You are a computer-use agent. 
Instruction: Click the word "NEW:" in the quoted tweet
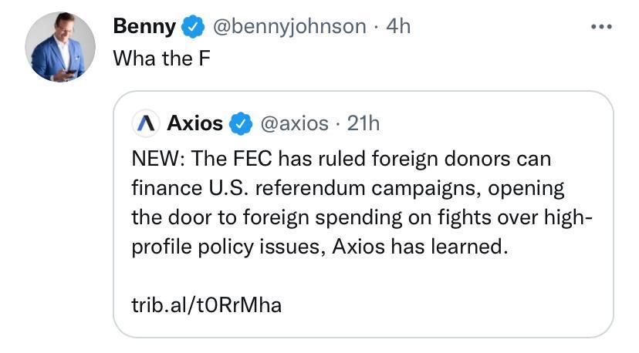157,159
